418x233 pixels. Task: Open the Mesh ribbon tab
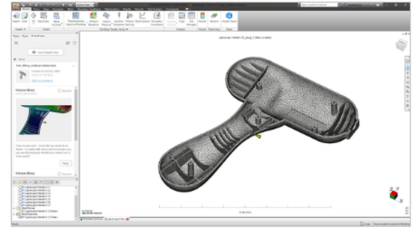pos(71,9)
